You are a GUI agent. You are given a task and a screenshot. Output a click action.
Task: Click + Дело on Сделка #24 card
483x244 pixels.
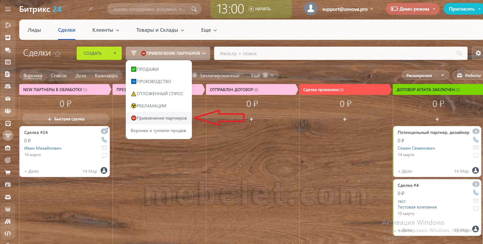pos(31,171)
